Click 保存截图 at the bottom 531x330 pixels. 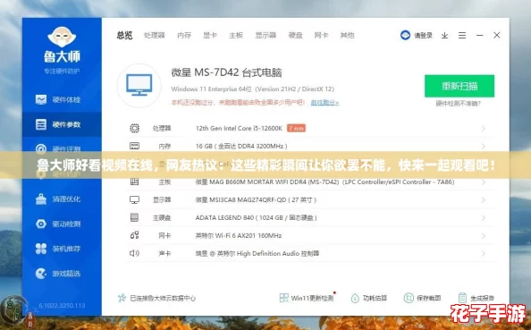pos(423,298)
